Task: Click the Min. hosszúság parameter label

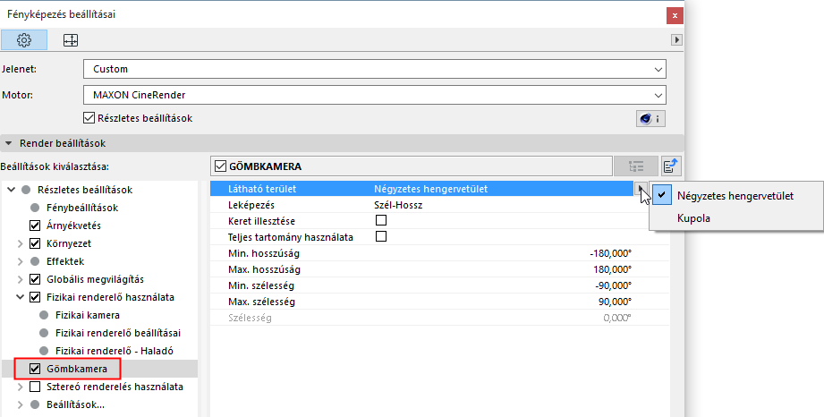Action: [x=264, y=253]
